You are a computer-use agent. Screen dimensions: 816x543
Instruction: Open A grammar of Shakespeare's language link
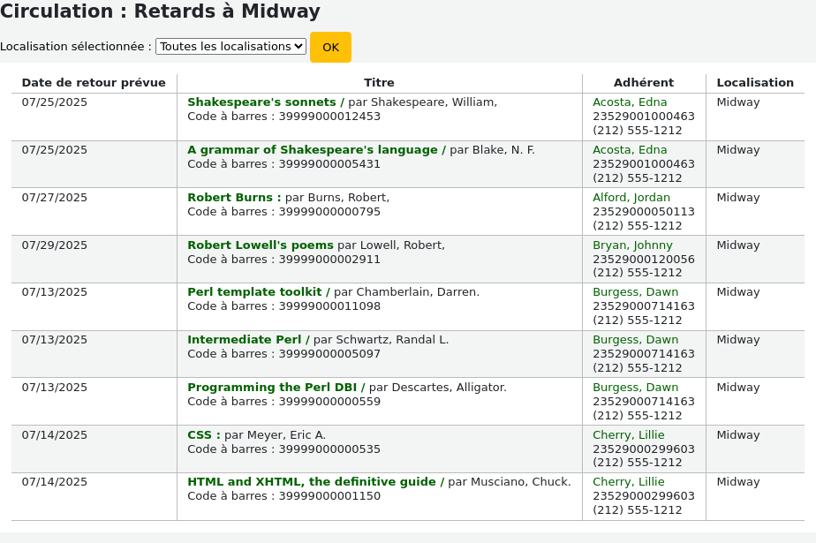(316, 150)
